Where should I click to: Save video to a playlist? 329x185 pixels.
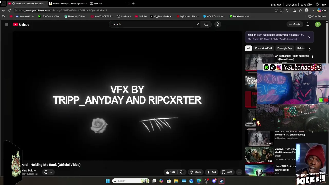coord(227,172)
